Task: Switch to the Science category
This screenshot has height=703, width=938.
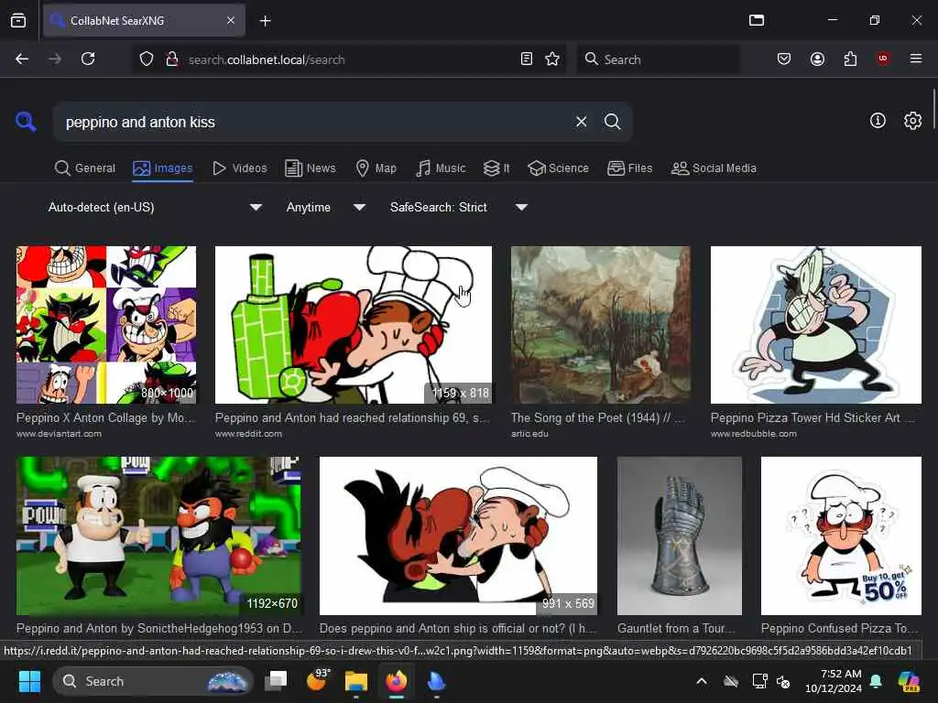Action: click(x=558, y=168)
